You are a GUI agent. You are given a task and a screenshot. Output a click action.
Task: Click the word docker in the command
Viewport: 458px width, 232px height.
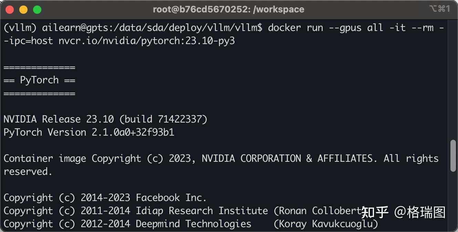[284, 28]
